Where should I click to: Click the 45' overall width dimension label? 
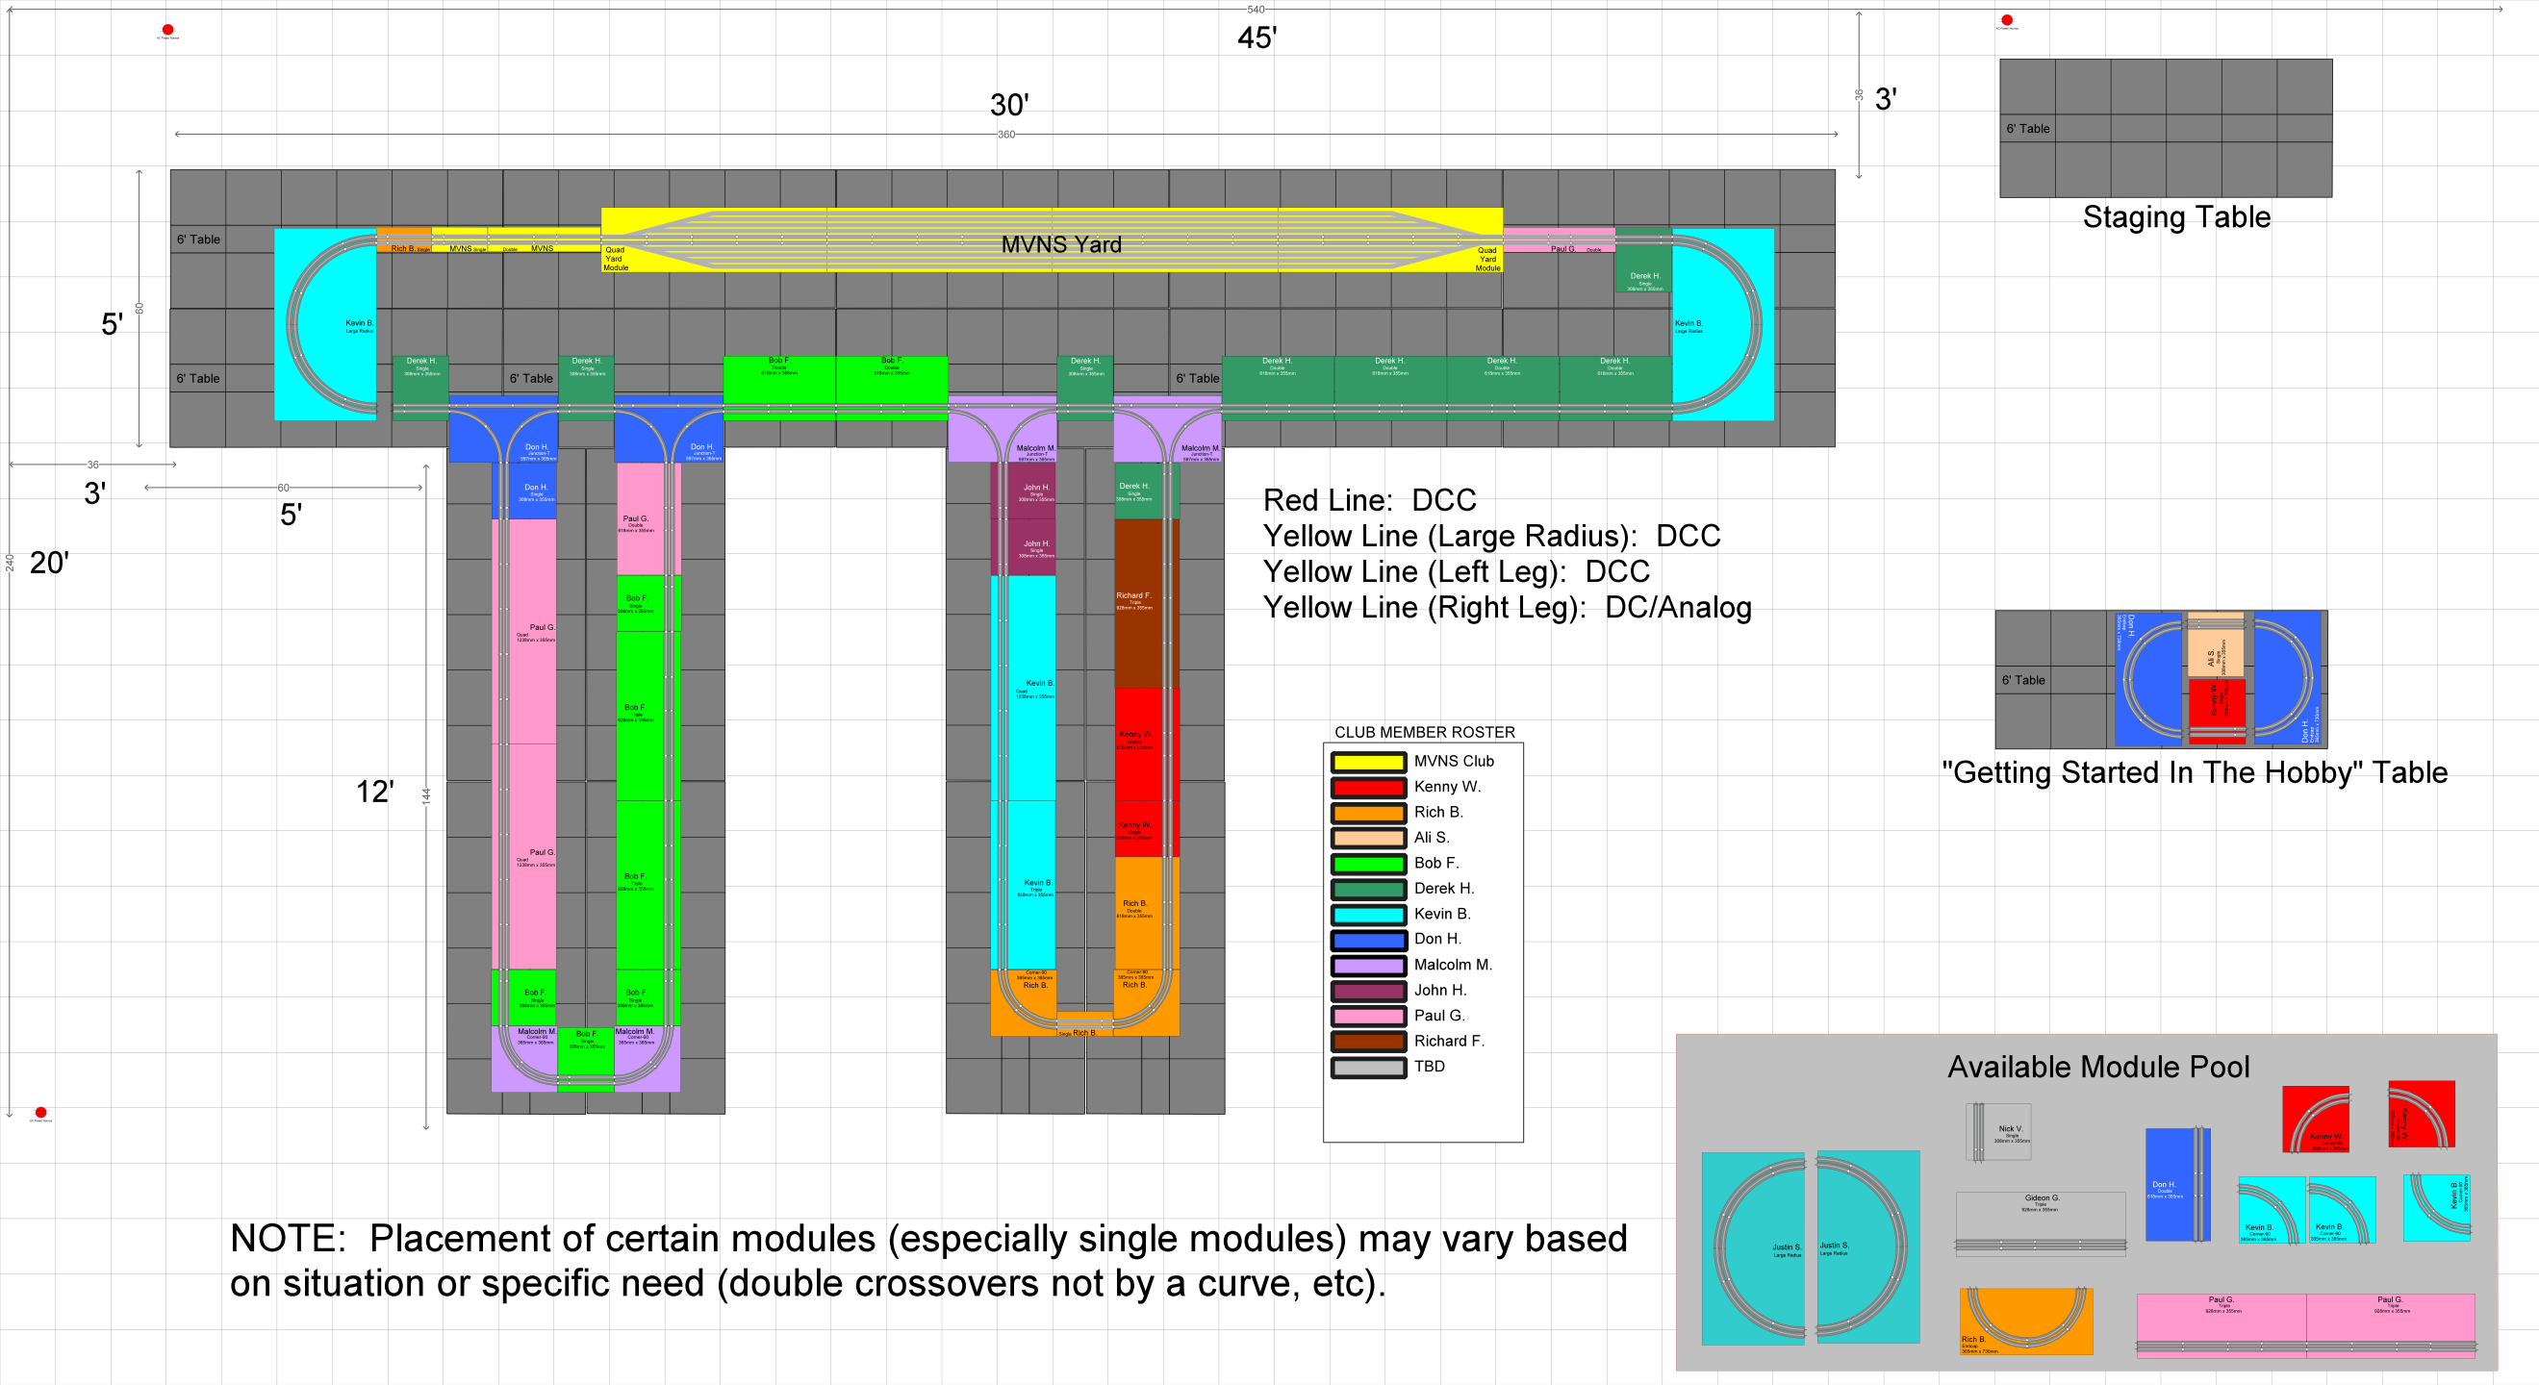tap(1257, 38)
